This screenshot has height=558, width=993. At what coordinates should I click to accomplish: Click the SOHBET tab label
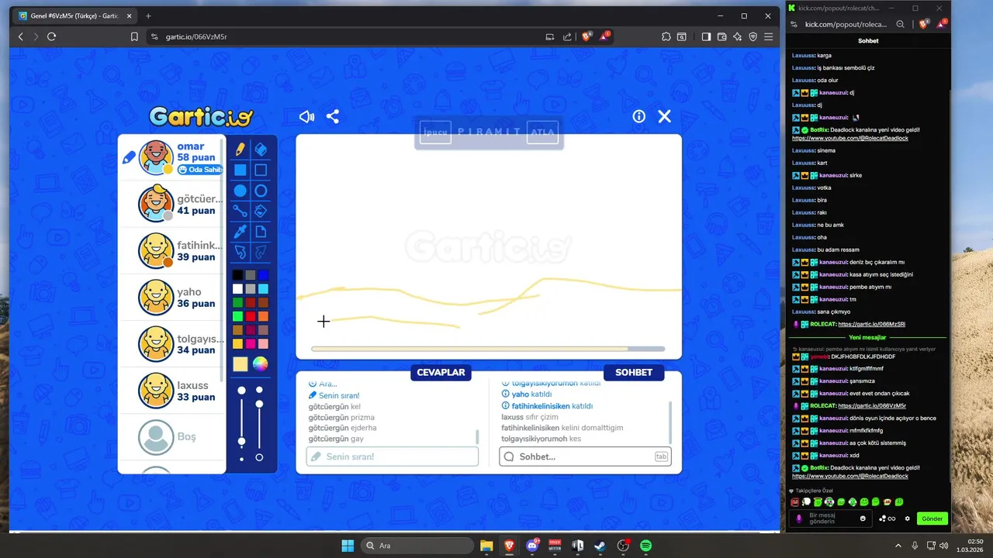pos(634,373)
